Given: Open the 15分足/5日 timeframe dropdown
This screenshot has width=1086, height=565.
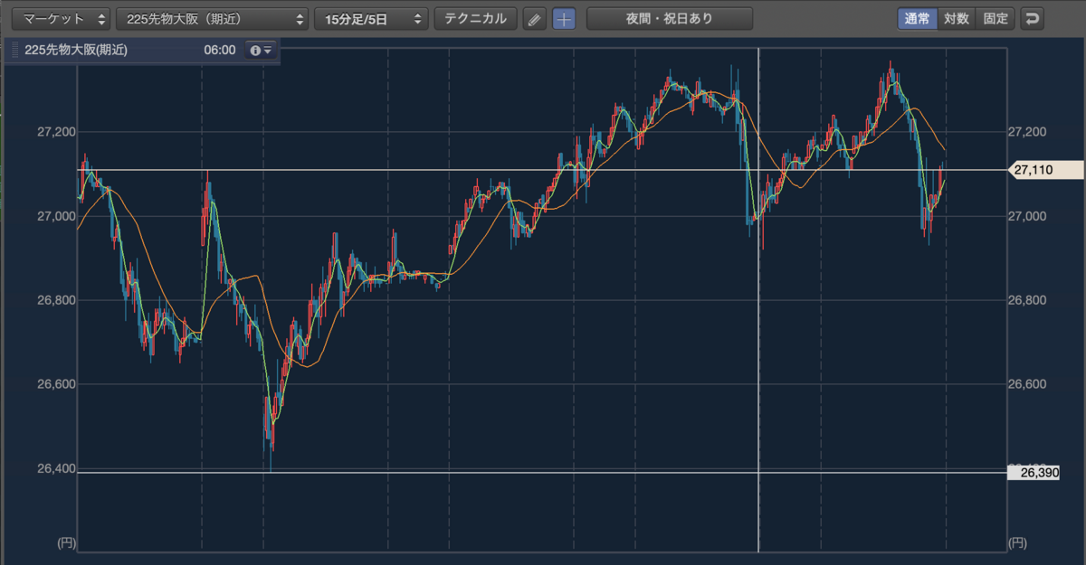Looking at the screenshot, I should (371, 19).
